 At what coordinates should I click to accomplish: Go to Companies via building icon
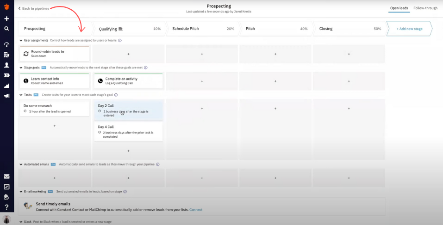click(6, 55)
